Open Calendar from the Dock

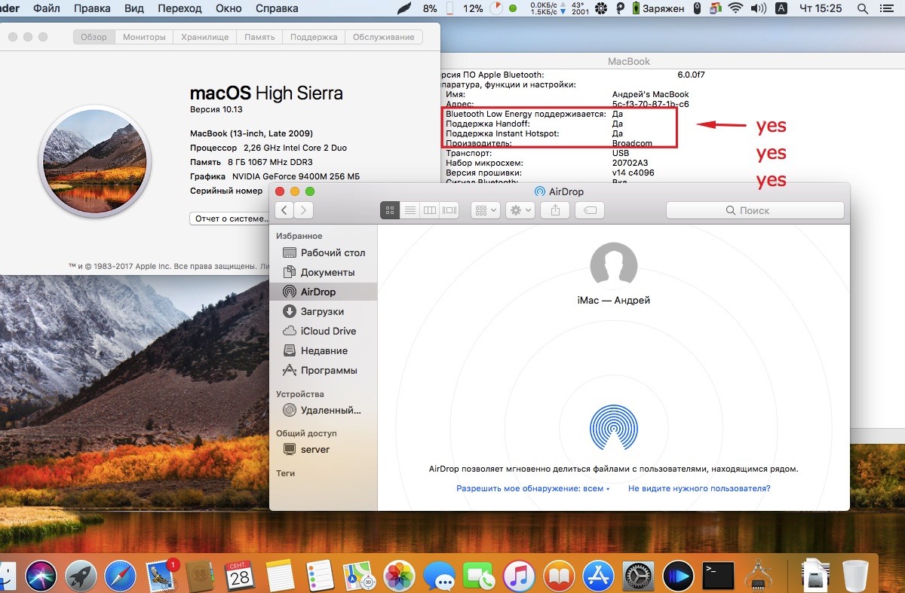(240, 577)
